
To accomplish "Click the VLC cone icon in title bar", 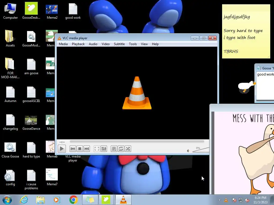I will tap(59, 38).
